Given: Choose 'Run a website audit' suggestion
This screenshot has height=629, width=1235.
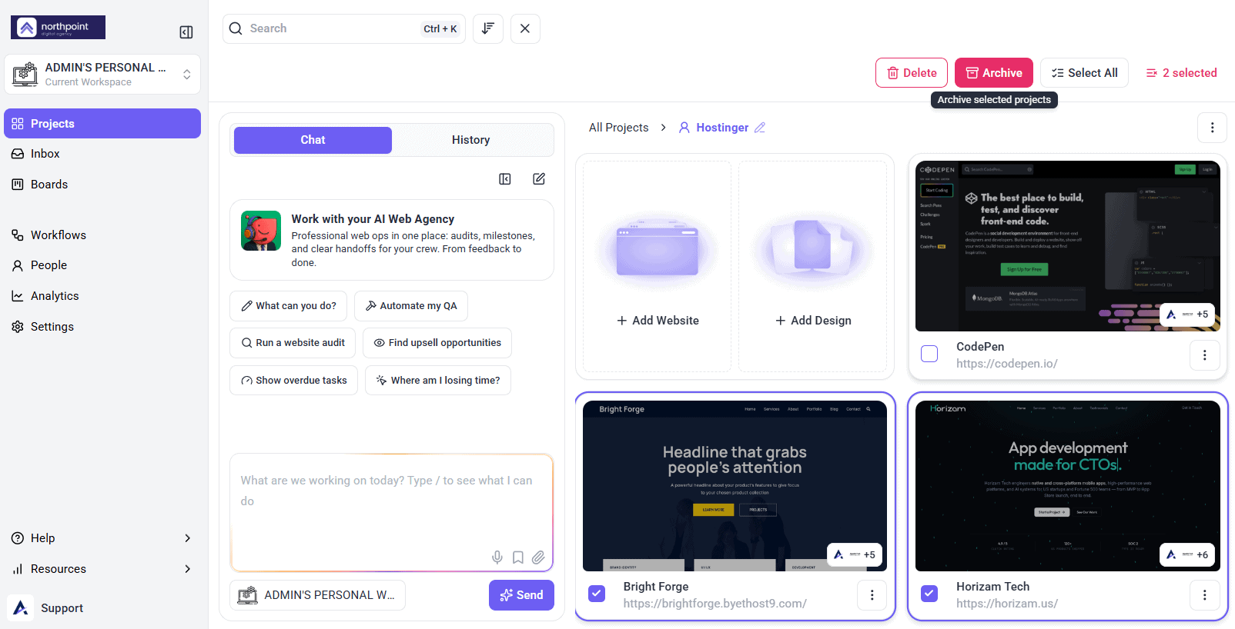Looking at the screenshot, I should [293, 343].
